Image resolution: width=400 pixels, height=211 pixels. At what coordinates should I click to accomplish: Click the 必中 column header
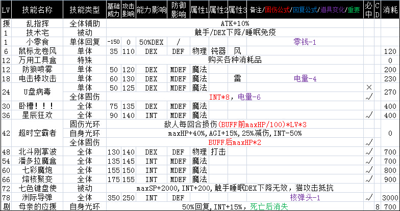(x=368, y=10)
